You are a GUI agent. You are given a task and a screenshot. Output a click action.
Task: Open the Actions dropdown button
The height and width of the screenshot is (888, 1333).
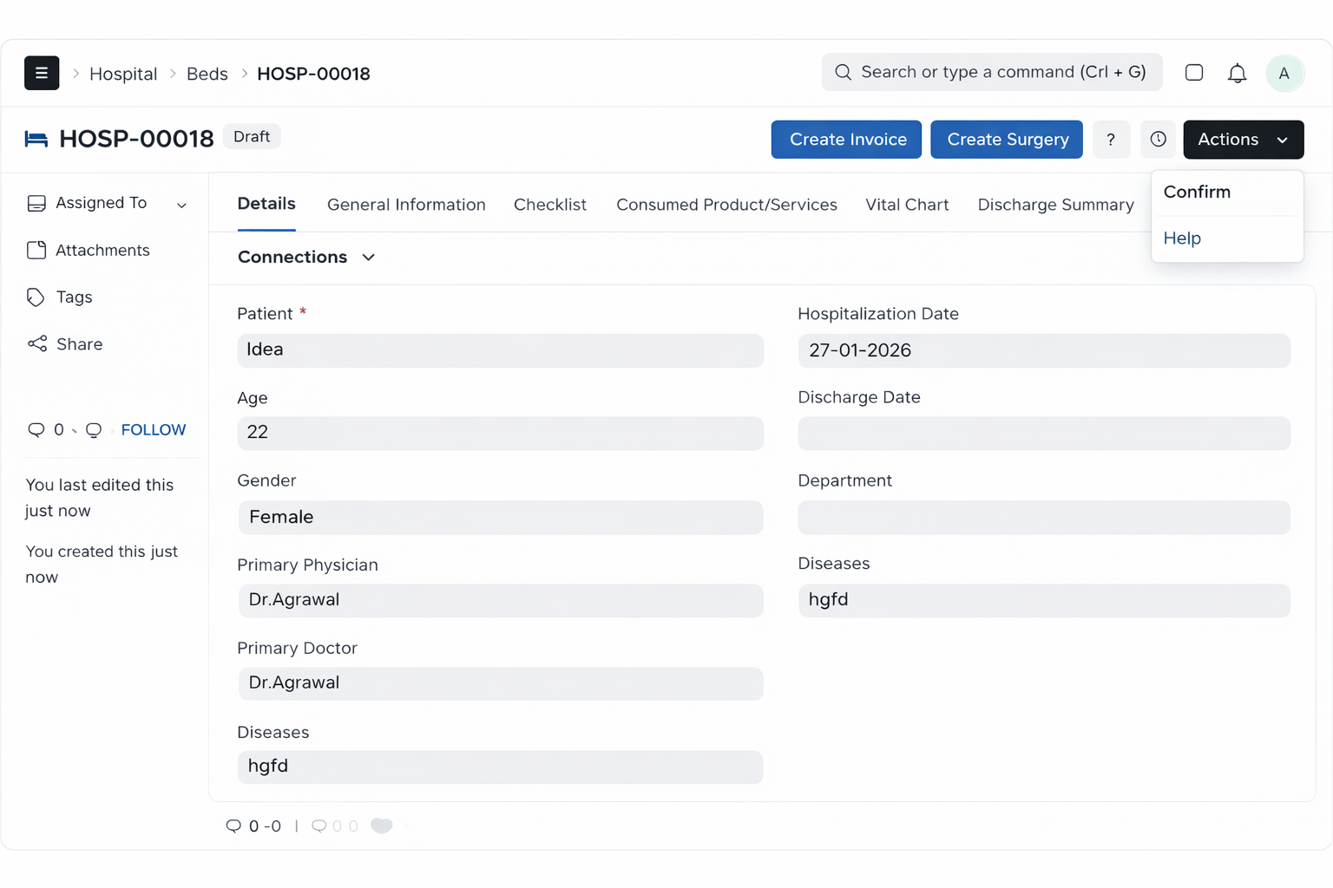pos(1244,140)
